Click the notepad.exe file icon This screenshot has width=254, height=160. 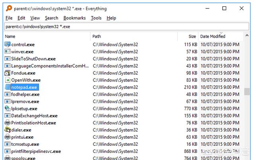pyautogui.click(x=8, y=87)
